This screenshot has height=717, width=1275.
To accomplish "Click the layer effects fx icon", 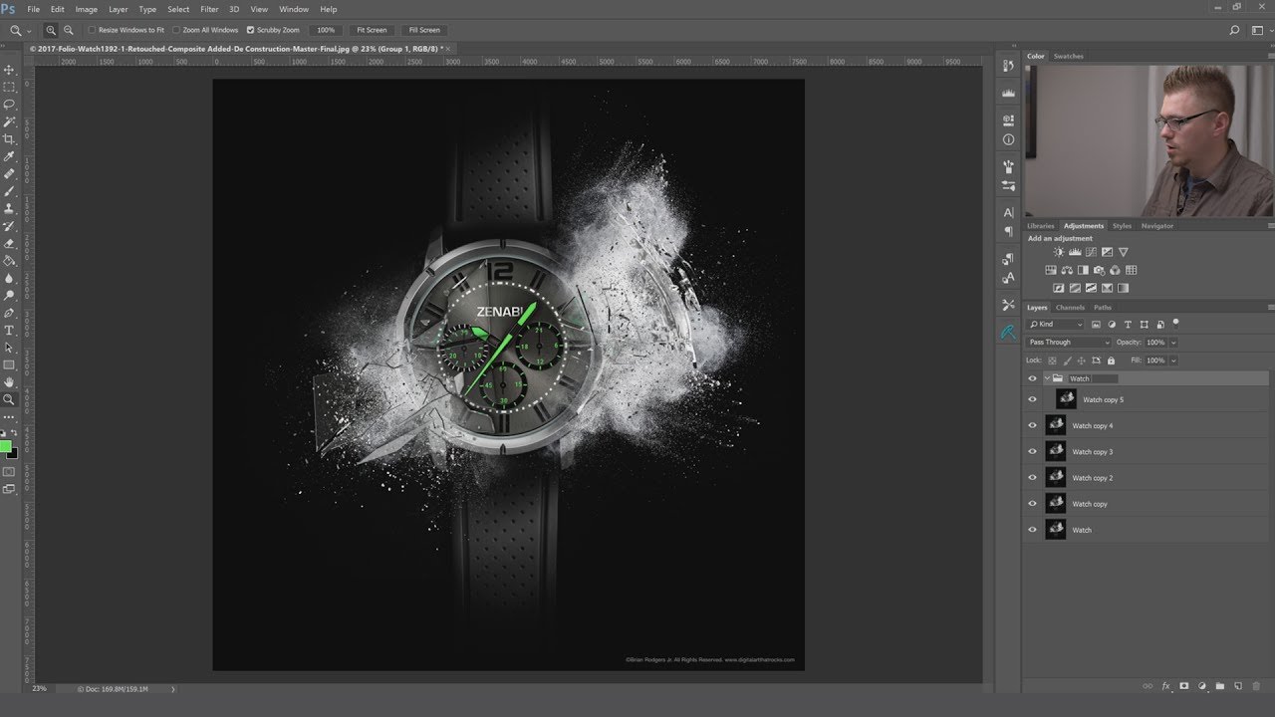I will [1165, 686].
